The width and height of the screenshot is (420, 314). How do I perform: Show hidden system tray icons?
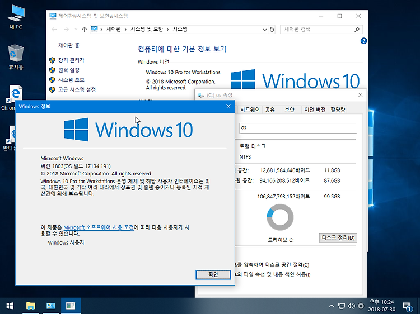332,306
